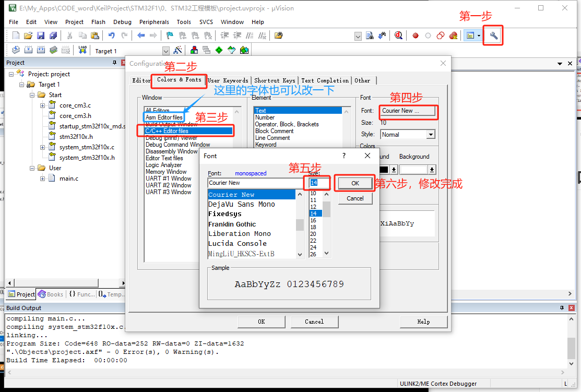
Task: Click the Build Output vertical scrollbar down arrow
Action: click(x=571, y=364)
